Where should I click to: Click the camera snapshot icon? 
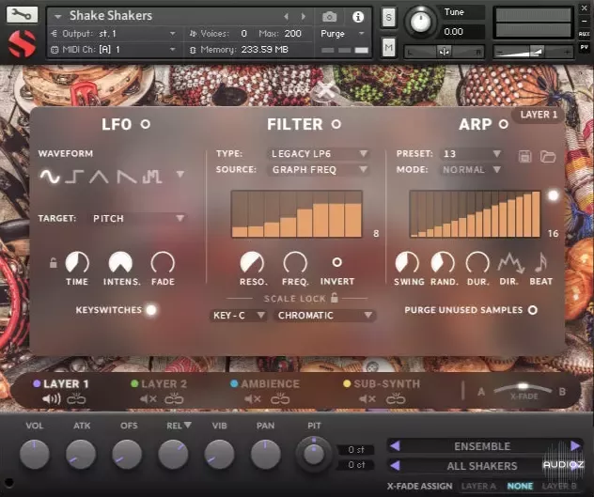[329, 17]
